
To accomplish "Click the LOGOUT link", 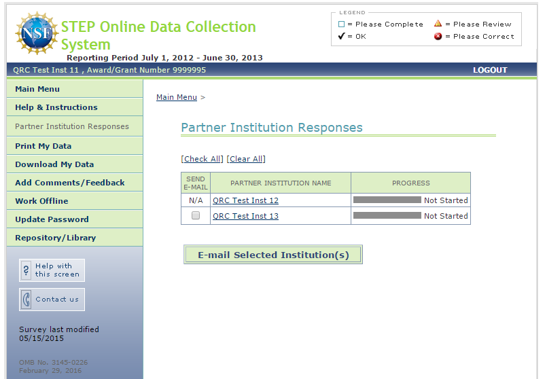I will coord(490,70).
